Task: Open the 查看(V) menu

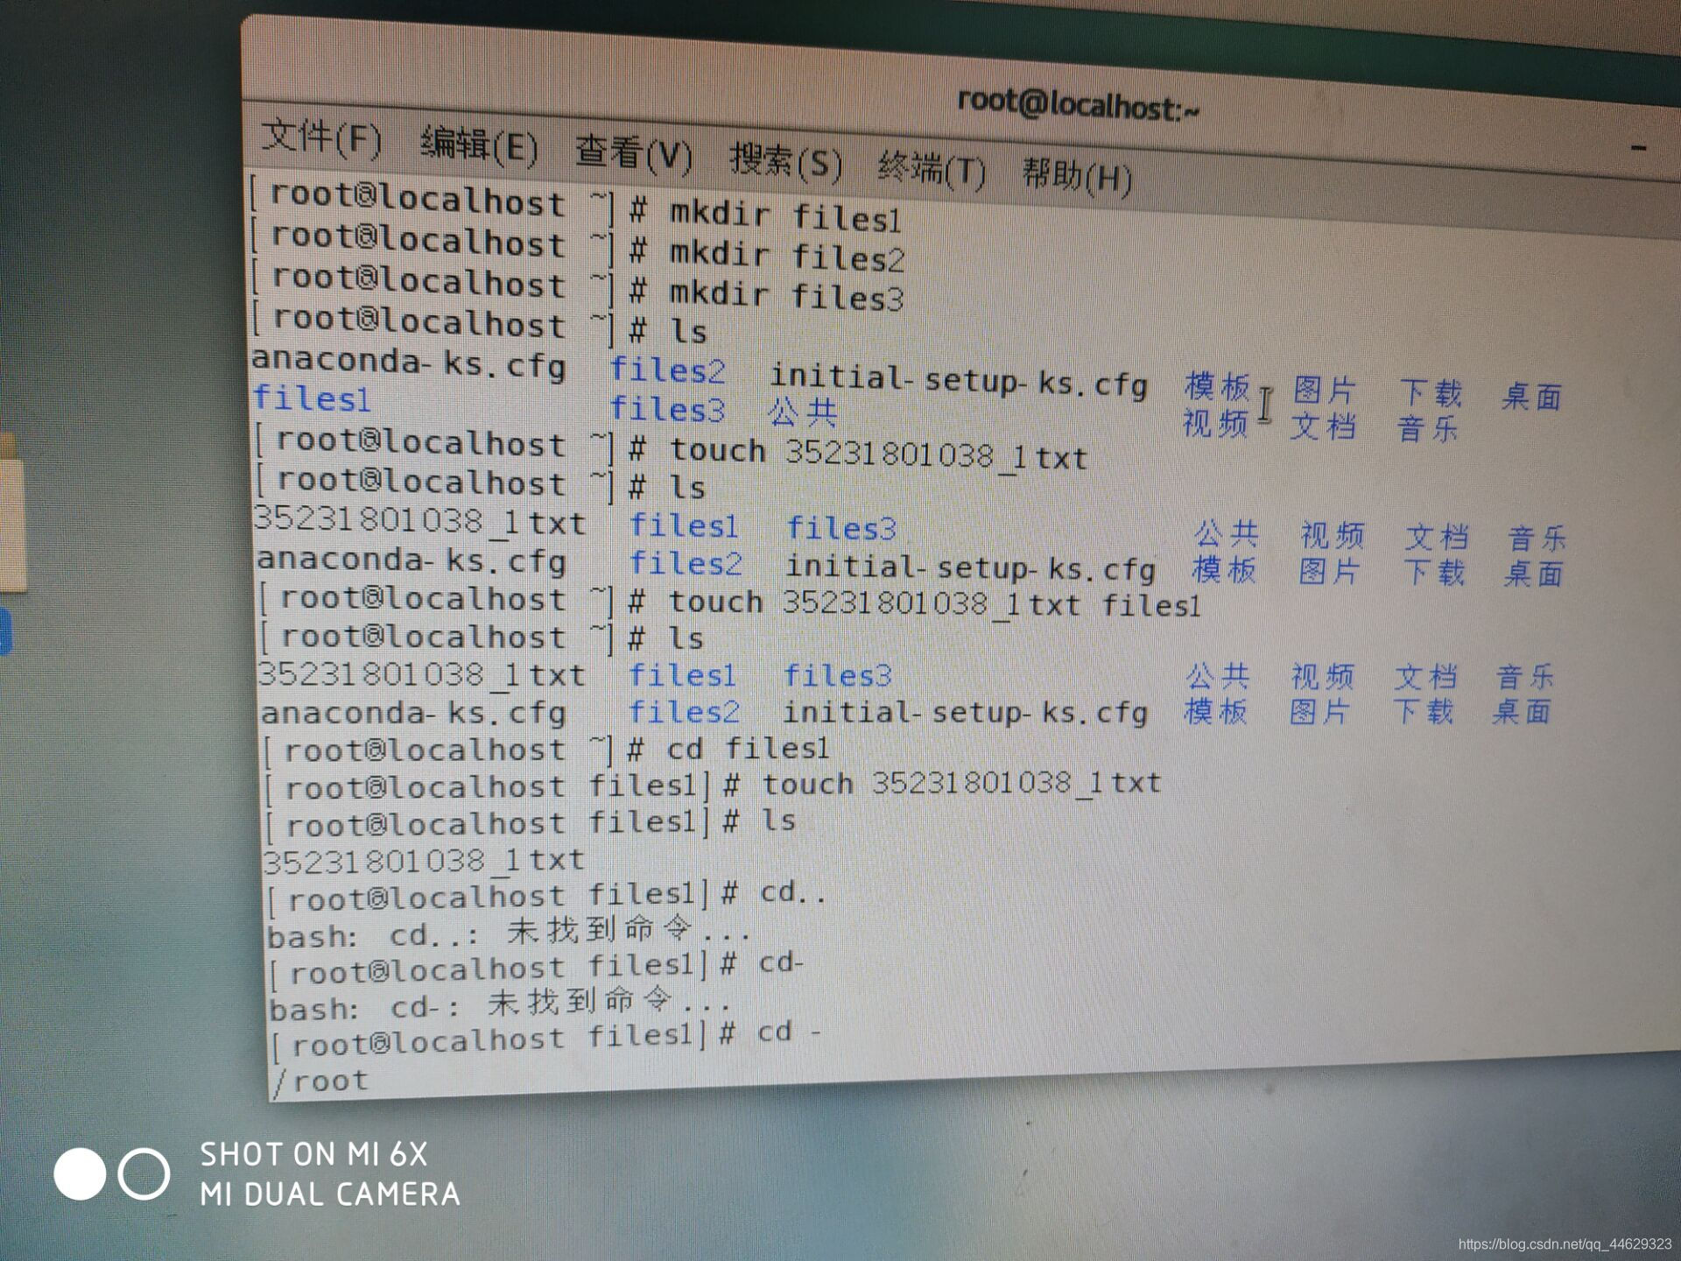Action: coord(634,154)
